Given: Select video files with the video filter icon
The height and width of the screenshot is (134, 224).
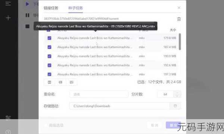Looking at the screenshot, I should tap(49, 82).
